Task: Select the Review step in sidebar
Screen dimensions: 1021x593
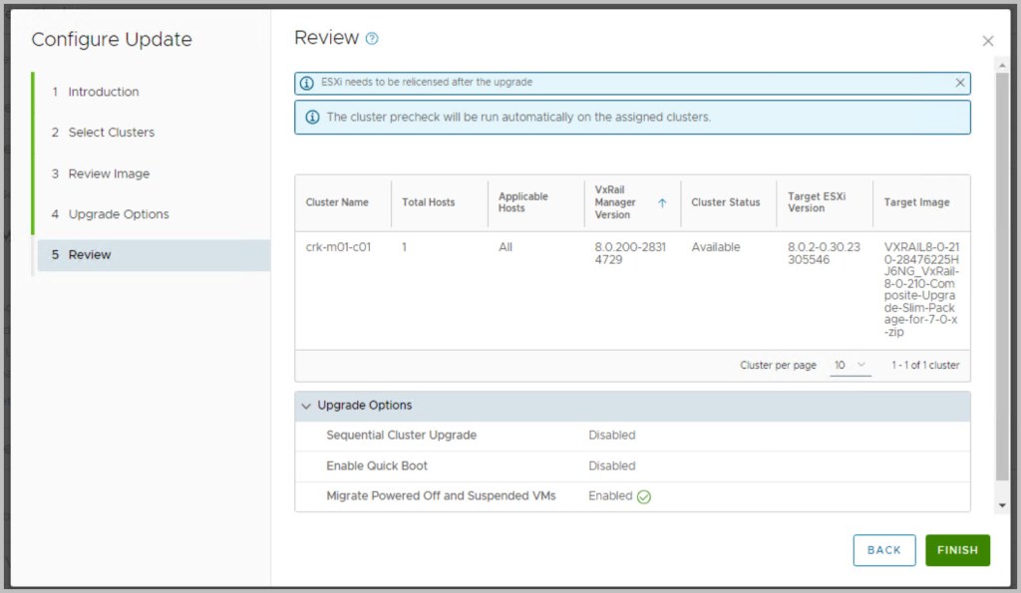Action: [x=90, y=255]
